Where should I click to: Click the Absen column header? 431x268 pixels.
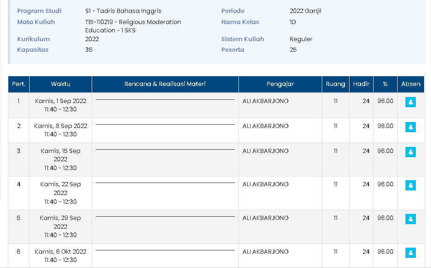pyautogui.click(x=411, y=84)
